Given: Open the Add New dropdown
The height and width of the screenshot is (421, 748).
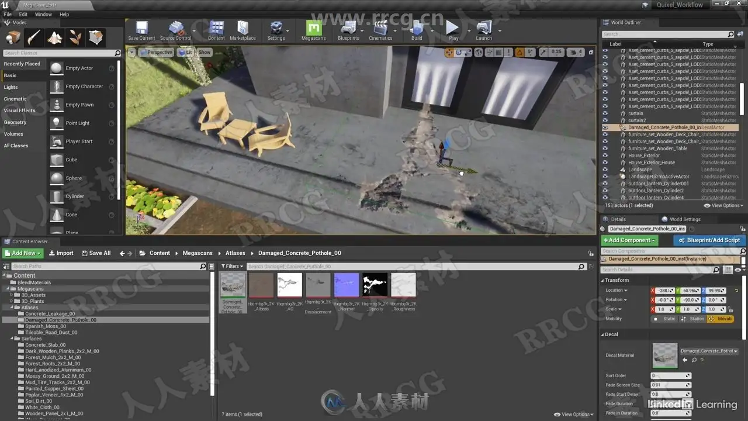Looking at the screenshot, I should click(x=23, y=253).
